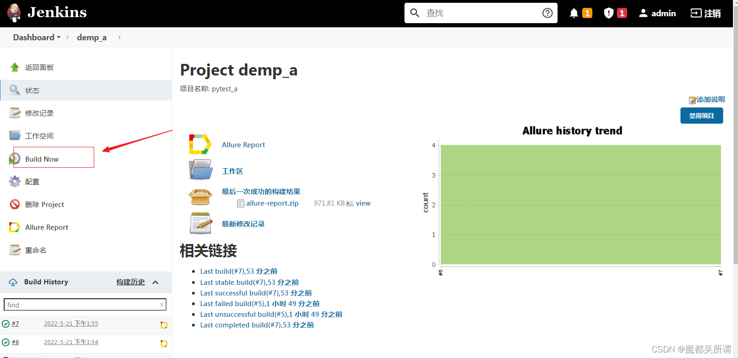Open the 2022-5-21 下午1:54 build timestamp
Viewport: 738px width, 358px height.
71,342
